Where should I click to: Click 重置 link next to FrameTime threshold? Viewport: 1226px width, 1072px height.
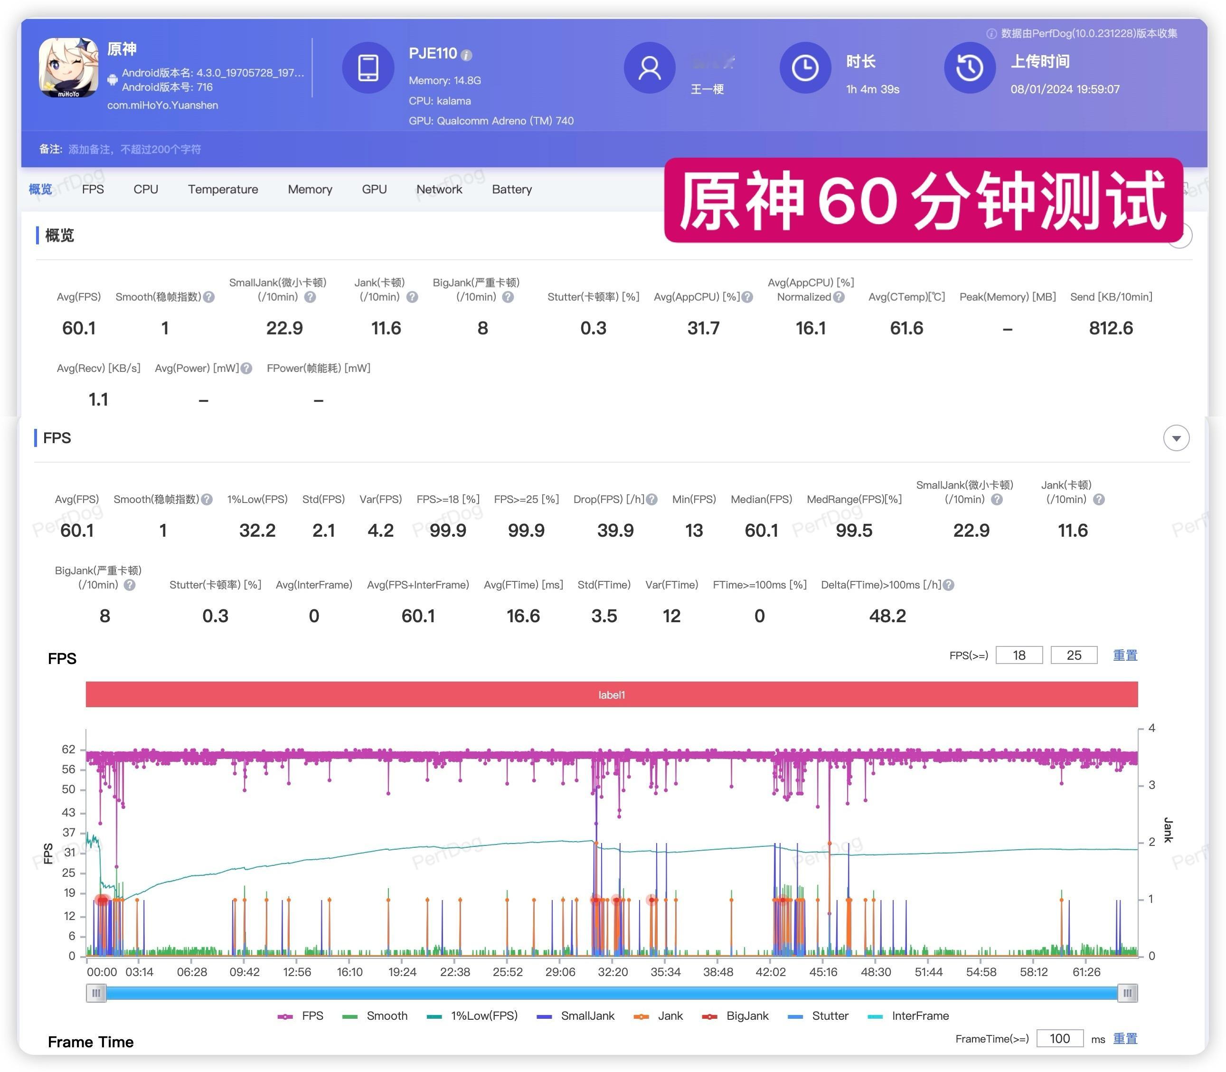click(x=1125, y=1038)
